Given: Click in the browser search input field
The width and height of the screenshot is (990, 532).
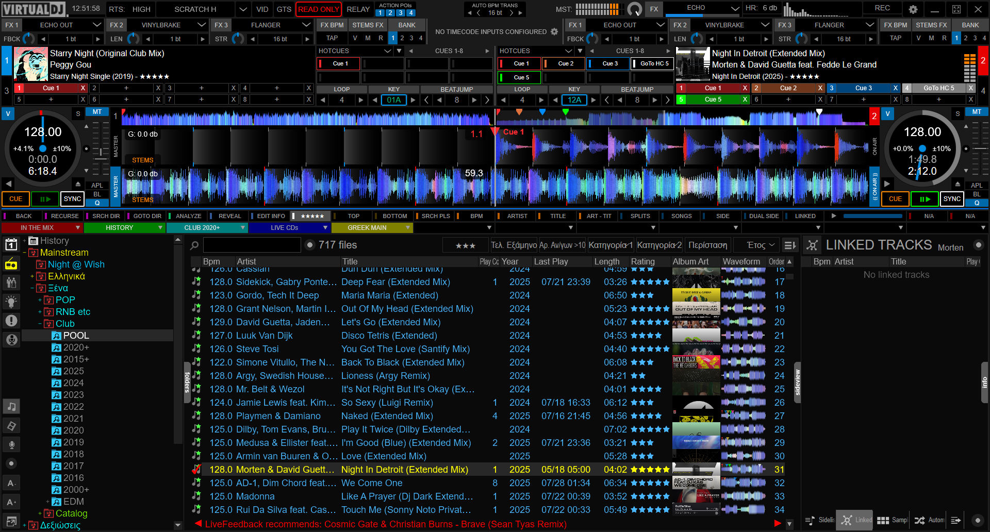Looking at the screenshot, I should pos(252,245).
